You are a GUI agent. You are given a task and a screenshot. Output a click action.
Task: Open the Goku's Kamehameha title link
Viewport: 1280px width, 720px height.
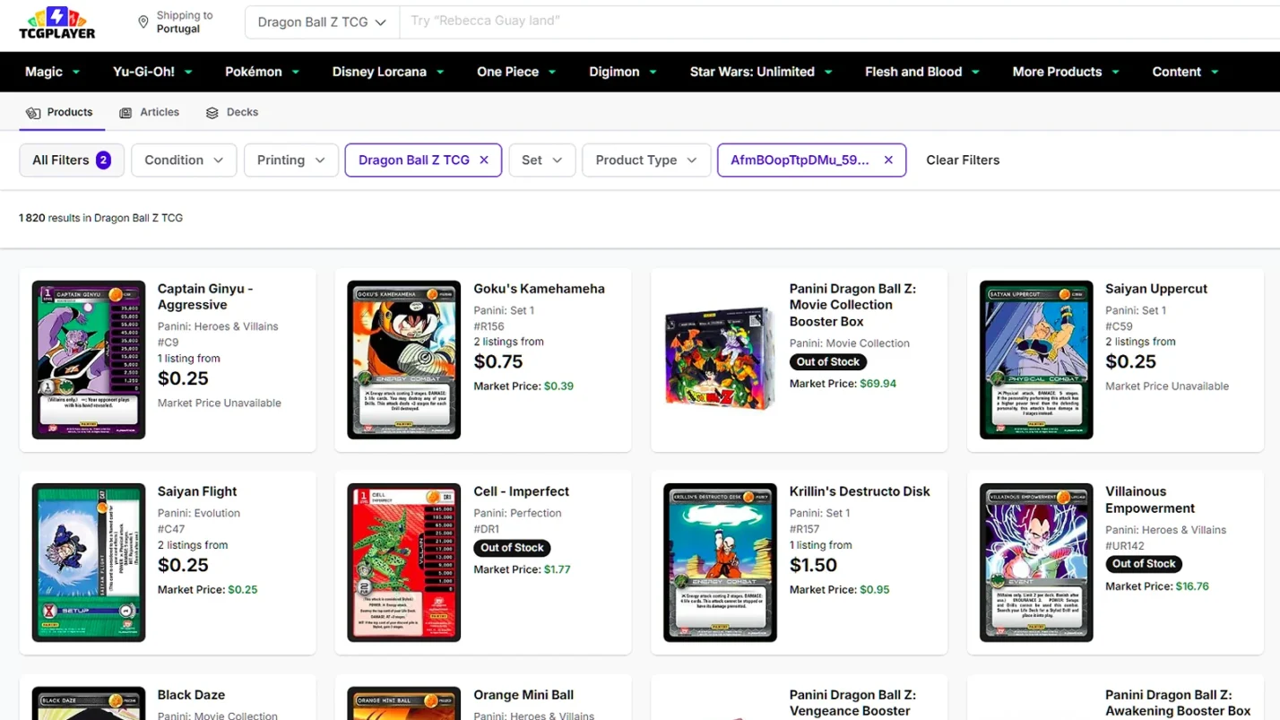click(539, 289)
